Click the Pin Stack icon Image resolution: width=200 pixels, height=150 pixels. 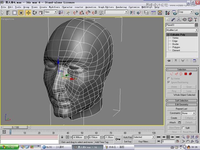[169, 61]
